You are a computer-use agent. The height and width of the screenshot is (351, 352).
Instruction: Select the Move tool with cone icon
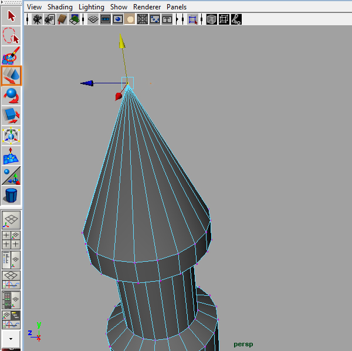(x=11, y=76)
